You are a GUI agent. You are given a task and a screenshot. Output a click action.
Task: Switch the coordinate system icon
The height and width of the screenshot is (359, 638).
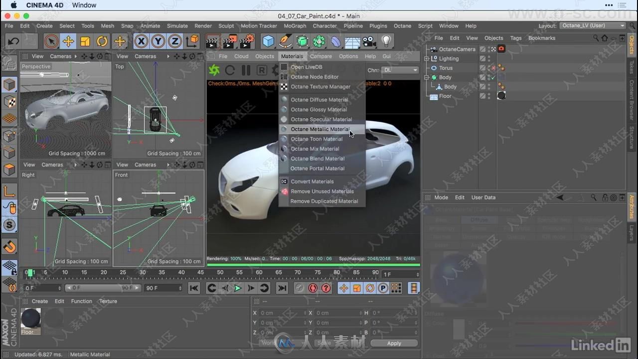point(192,41)
